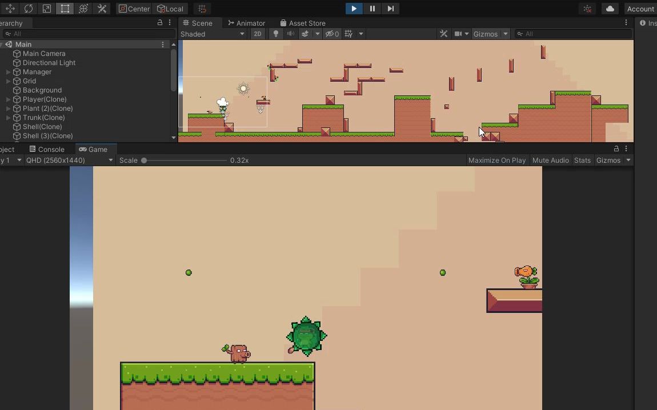Pause play mode with the pause control

372,9
